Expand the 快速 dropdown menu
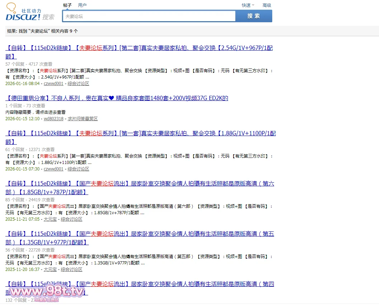Screen dimensions: 379x305 point(248,5)
